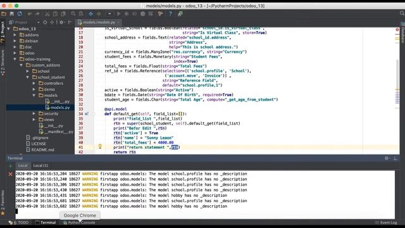Switch to the Local terminal tab

coord(23,165)
